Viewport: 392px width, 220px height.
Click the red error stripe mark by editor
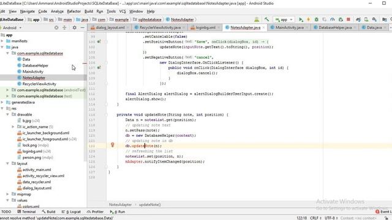85,64
